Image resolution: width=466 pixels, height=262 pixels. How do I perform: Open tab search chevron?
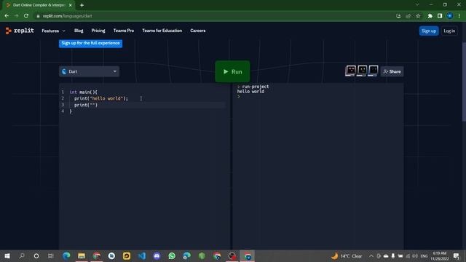(x=417, y=5)
